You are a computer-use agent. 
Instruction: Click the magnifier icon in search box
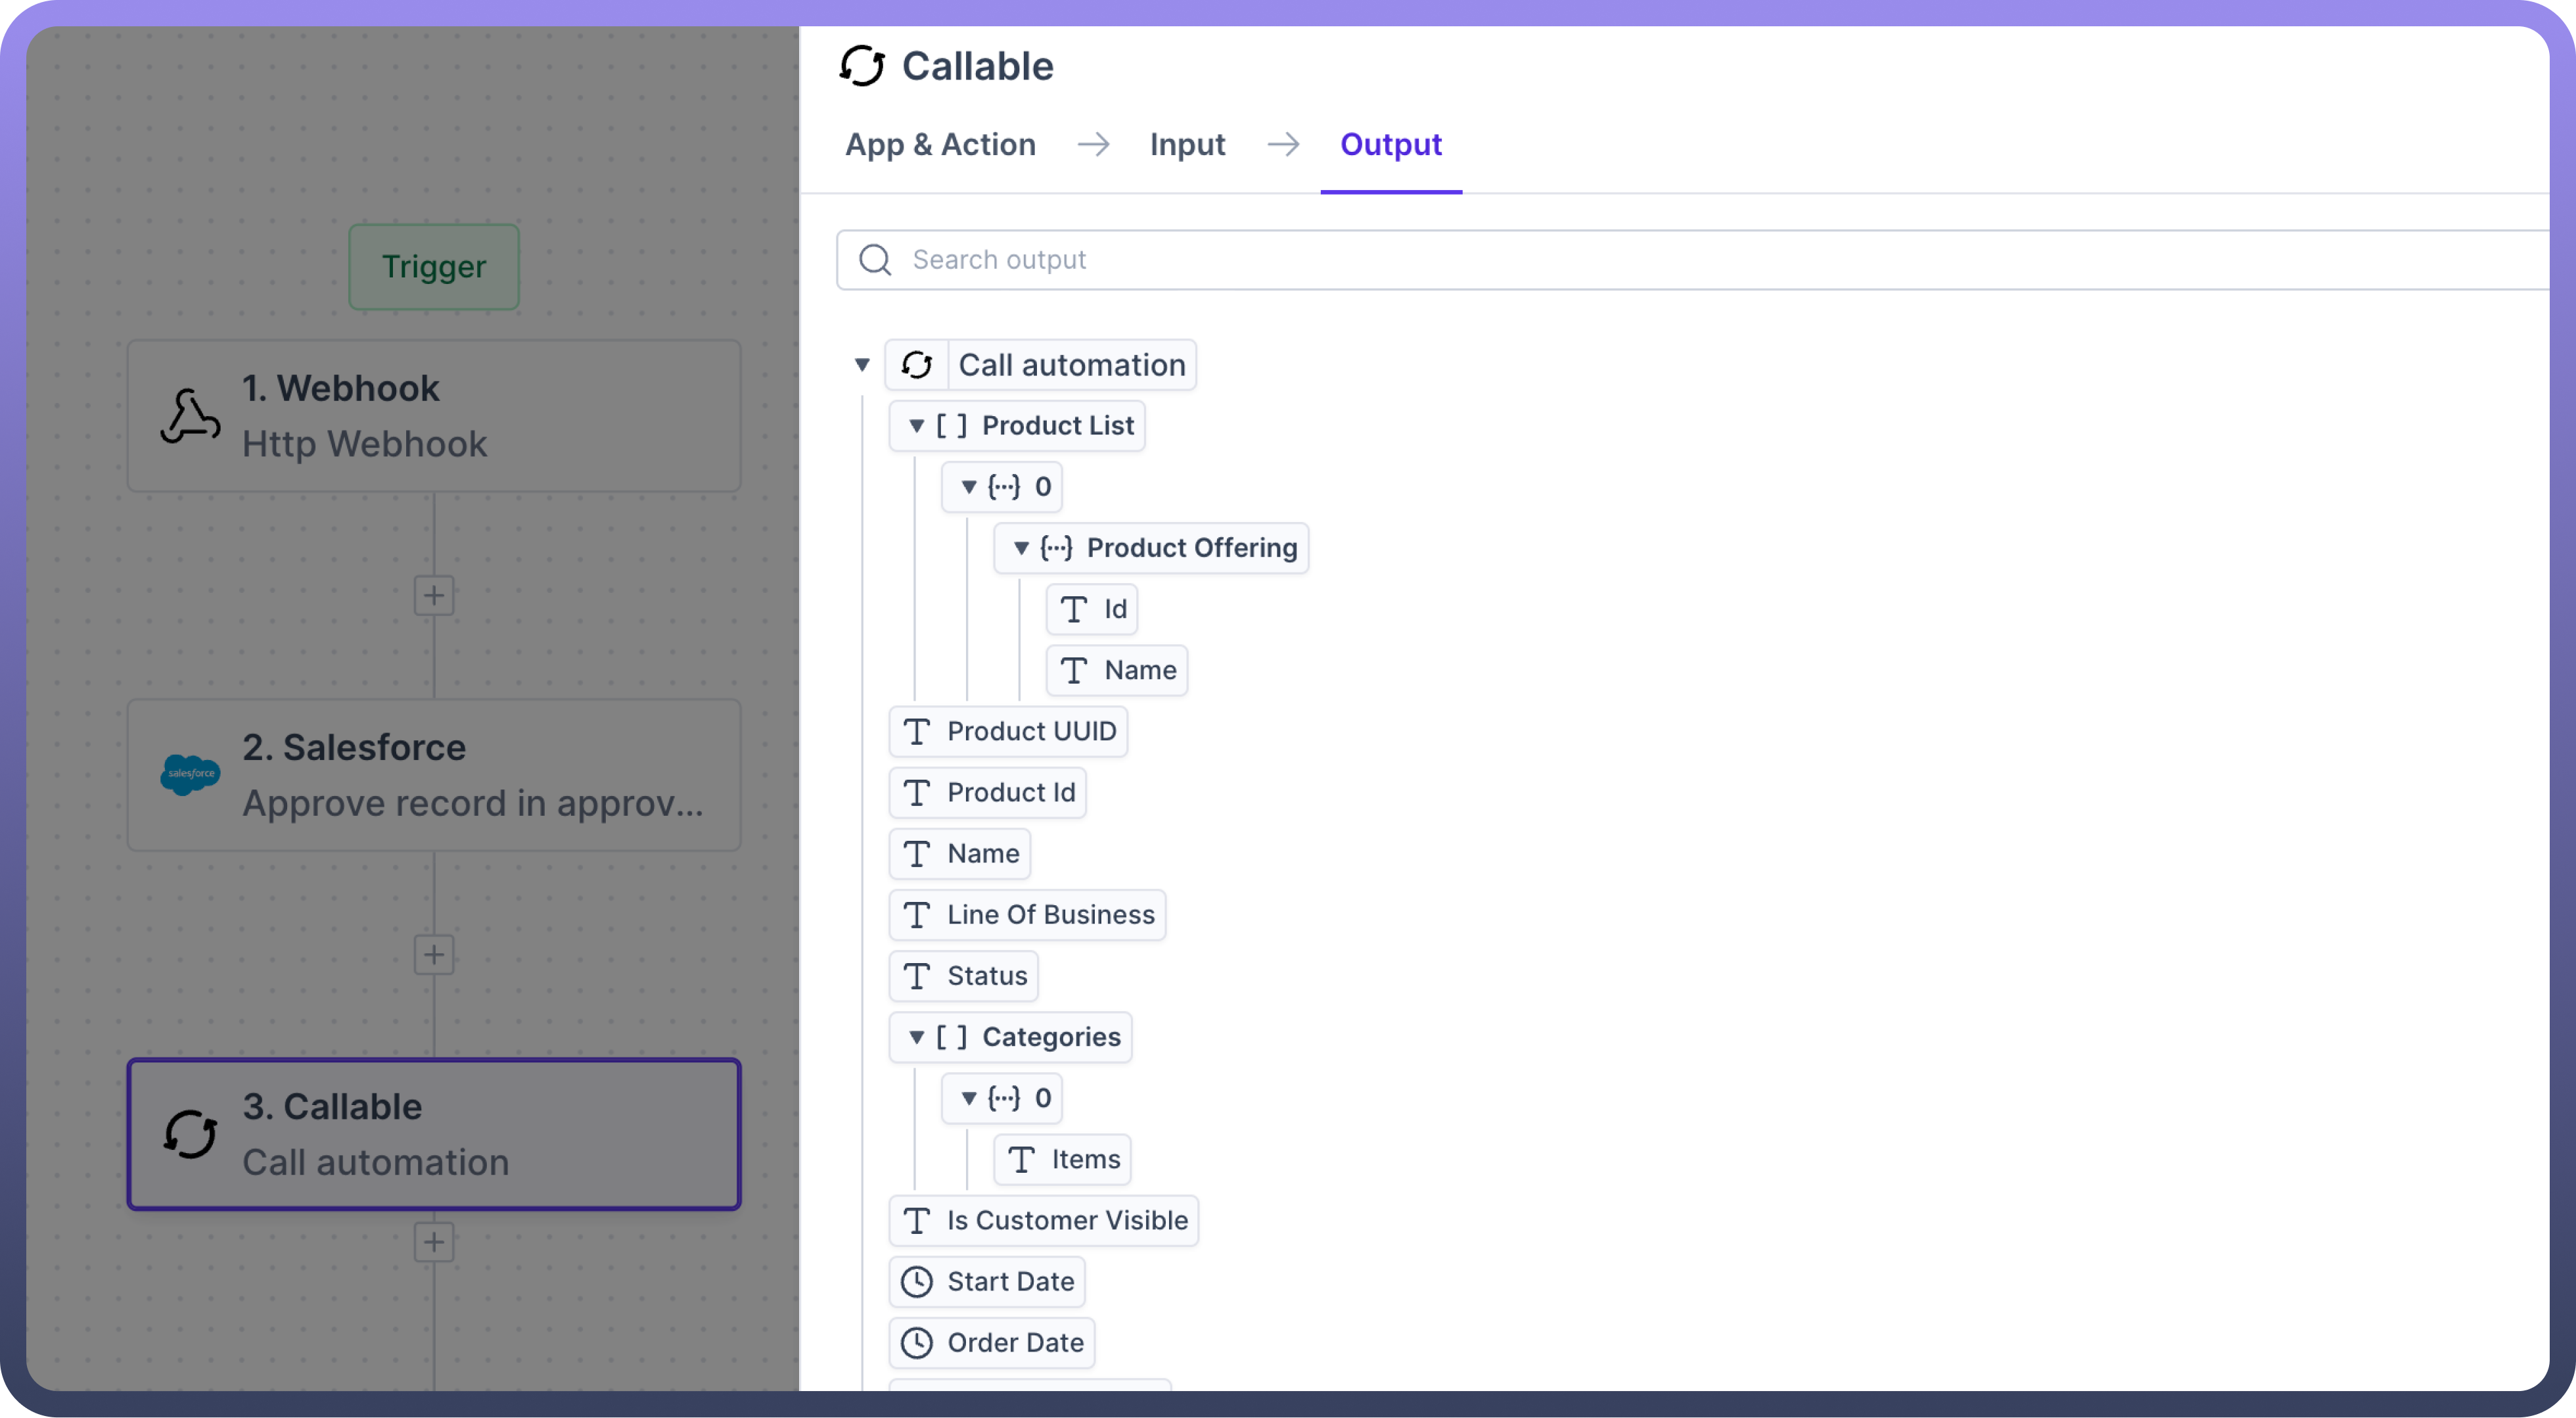point(875,260)
